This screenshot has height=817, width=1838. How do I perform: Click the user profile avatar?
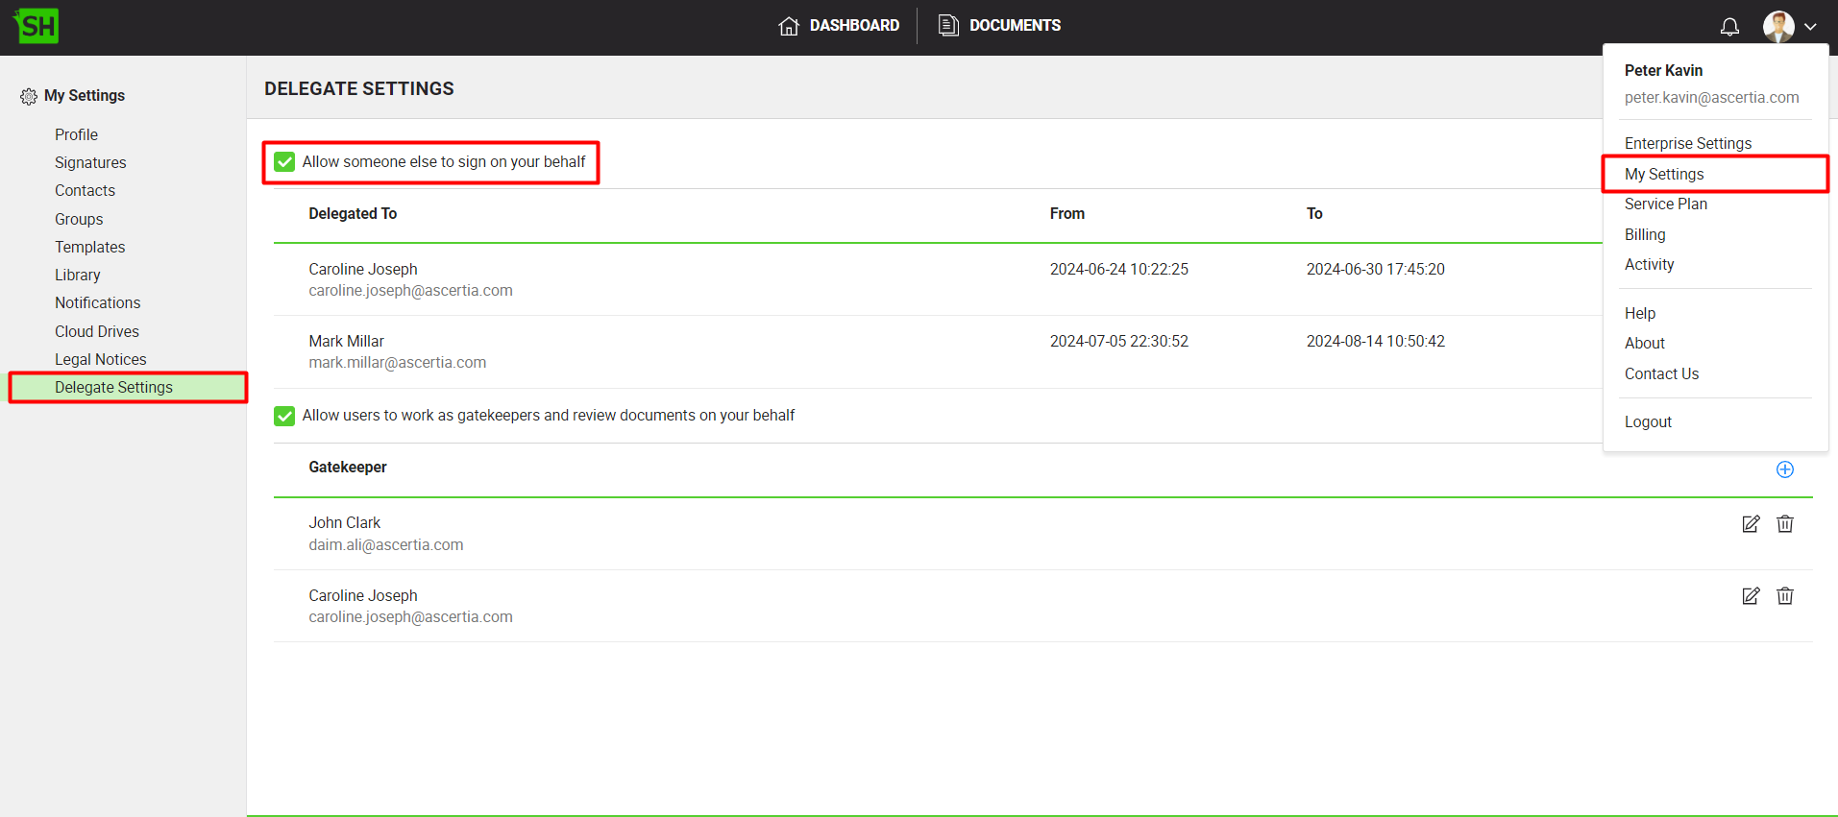pos(1777,27)
